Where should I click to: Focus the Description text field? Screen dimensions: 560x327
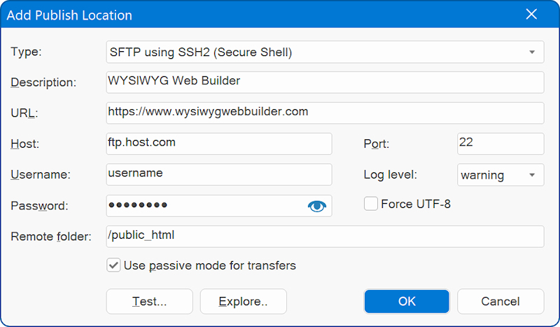click(325, 82)
